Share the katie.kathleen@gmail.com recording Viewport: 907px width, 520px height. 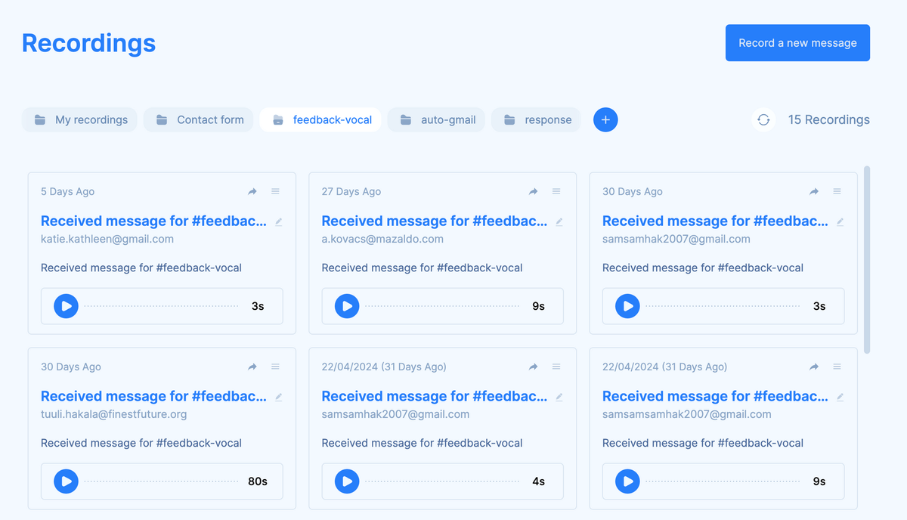pos(252,192)
